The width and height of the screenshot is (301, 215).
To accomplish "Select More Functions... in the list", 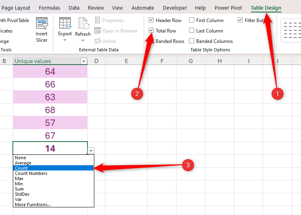I will pos(33,205).
